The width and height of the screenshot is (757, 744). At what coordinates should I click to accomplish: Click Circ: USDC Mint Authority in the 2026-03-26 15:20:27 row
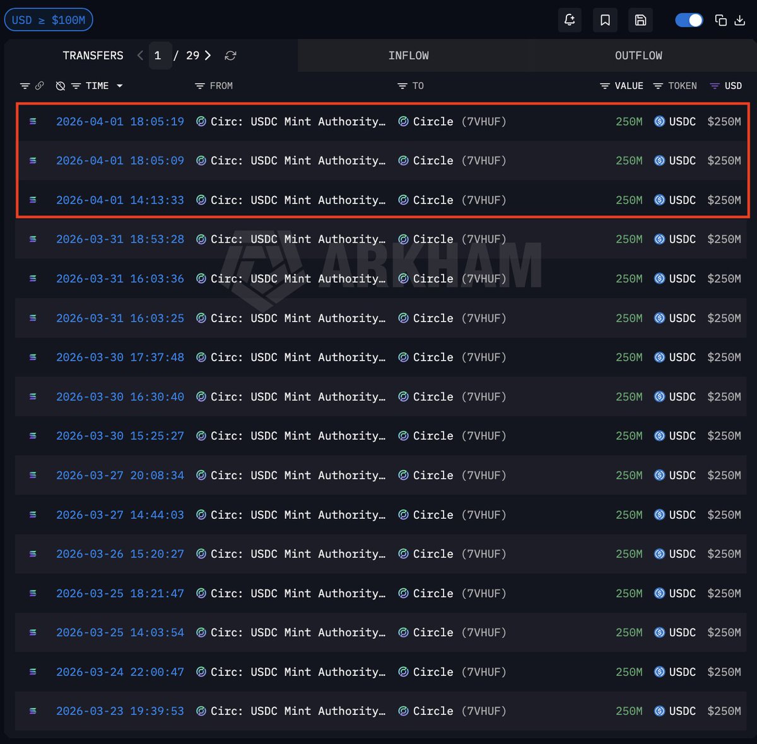click(298, 554)
